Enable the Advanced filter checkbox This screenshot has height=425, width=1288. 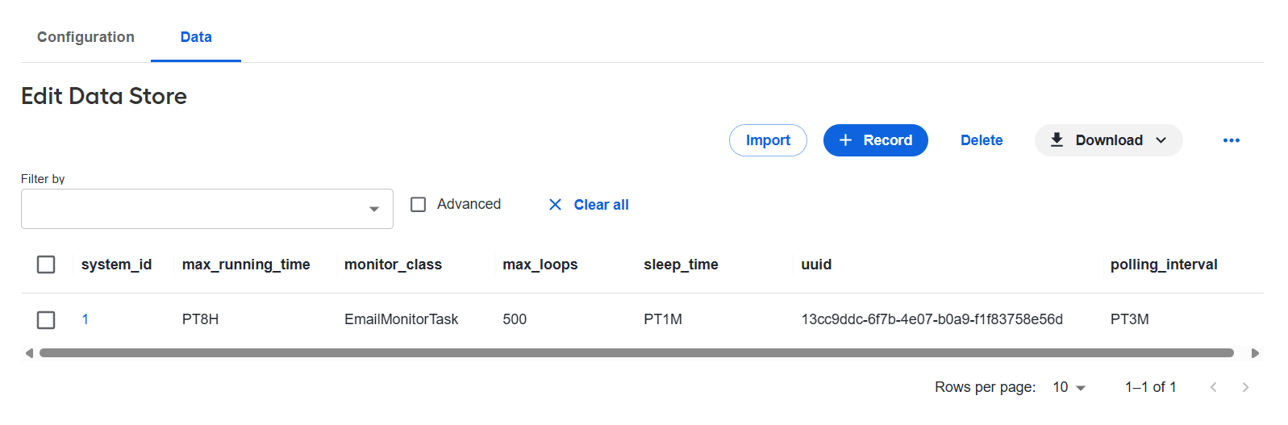click(x=418, y=205)
